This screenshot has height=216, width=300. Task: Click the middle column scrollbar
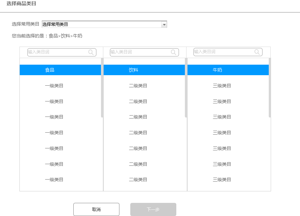186,89
